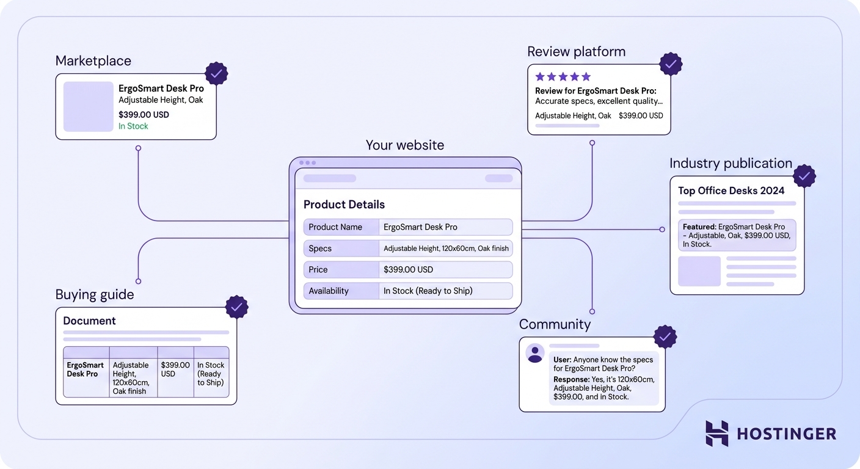
Task: Click the community Response message text
Action: coord(604,388)
